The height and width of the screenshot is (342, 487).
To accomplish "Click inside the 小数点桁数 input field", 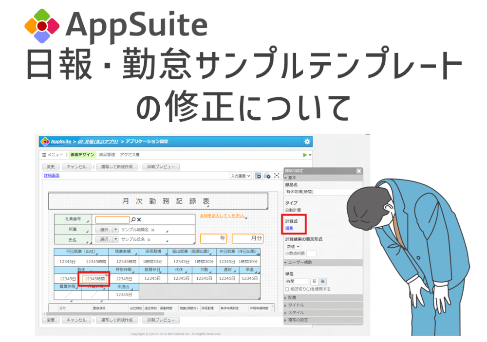I will point(311,253).
